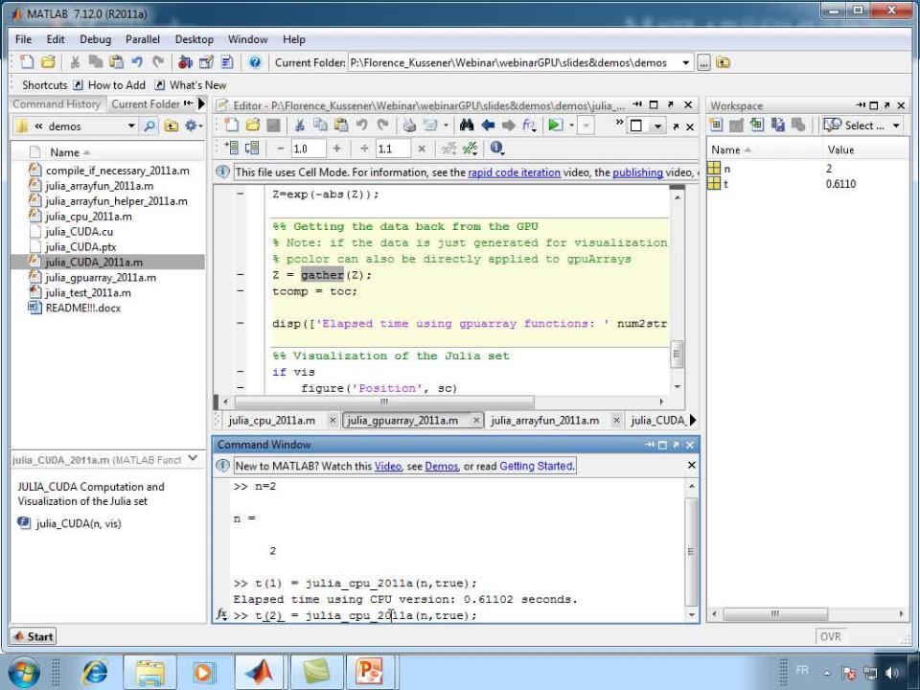
Task: Open the Debug menu
Action: click(x=95, y=39)
